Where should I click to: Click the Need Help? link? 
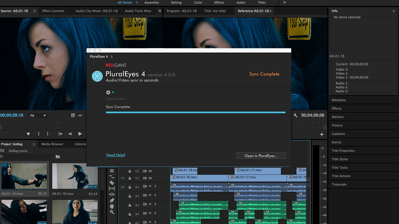point(115,155)
